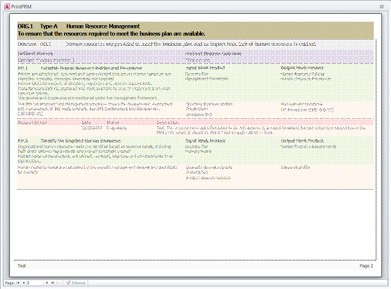Click the purple Defined Process section band
Screen dimensions: 391x289
tap(196, 56)
